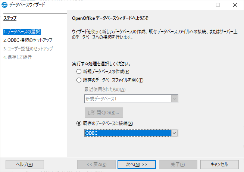Open the ODBC database type dropdown
Image resolution: width=244 pixels, height=172 pixels.
tap(174, 133)
